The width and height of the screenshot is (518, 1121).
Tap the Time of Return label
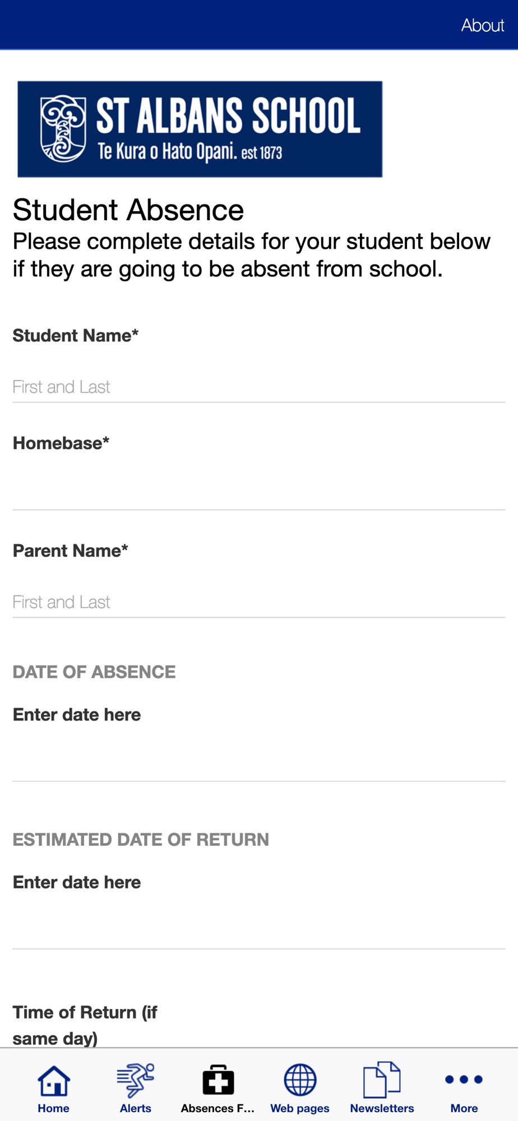[85, 1025]
